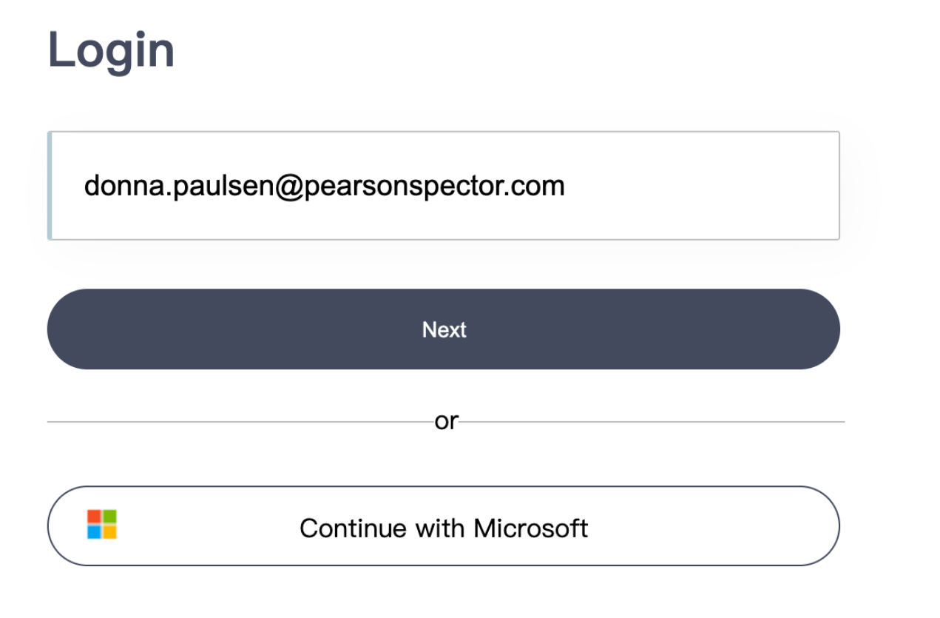This screenshot has width=940, height=618.
Task: Click the green square of Microsoft logo
Action: point(109,517)
